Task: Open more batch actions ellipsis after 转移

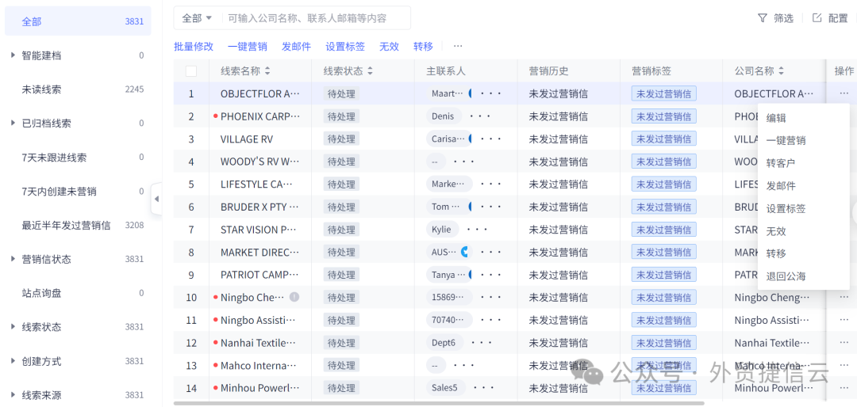Action: pyautogui.click(x=458, y=47)
